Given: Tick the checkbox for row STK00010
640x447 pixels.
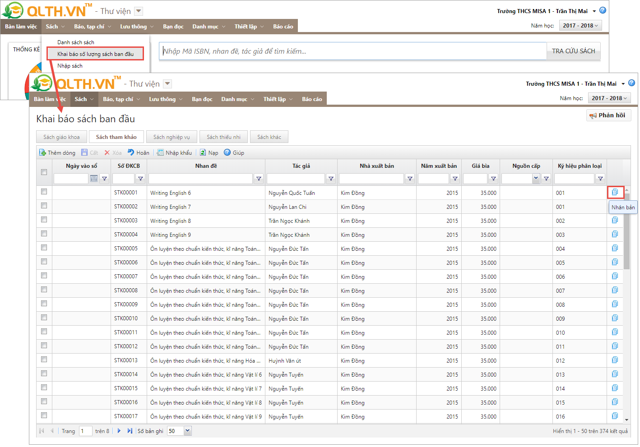Looking at the screenshot, I should coord(44,318).
